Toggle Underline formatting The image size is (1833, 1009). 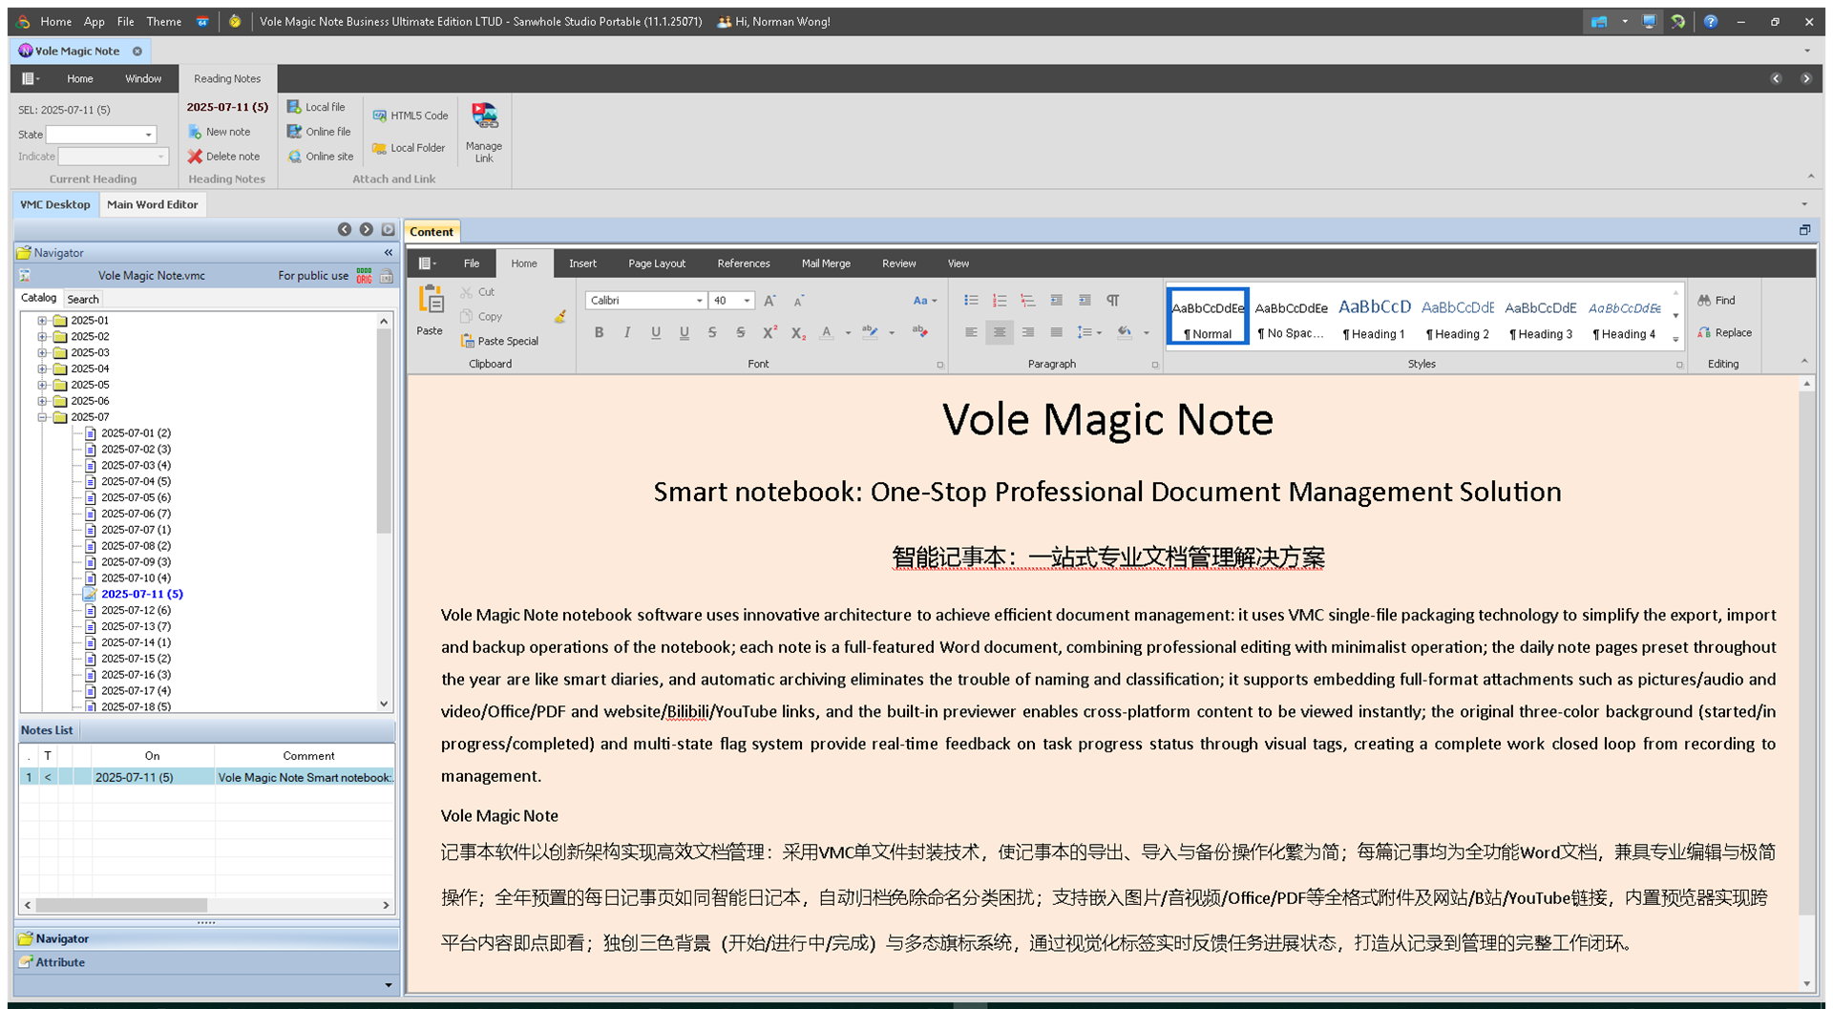(656, 332)
